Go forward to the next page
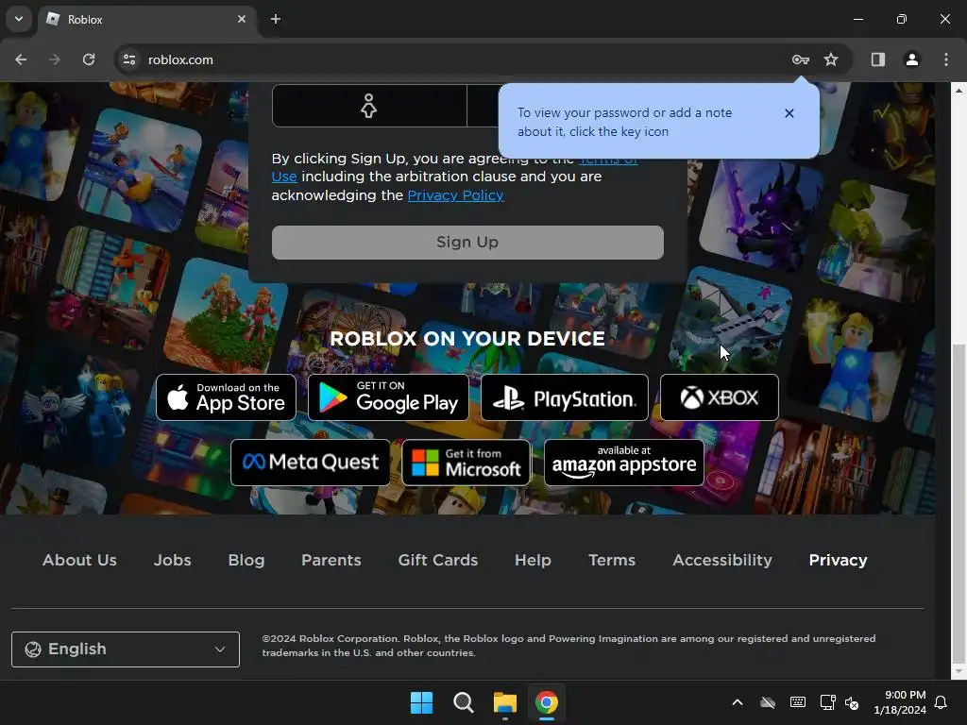Viewport: 967px width, 725px height. click(x=55, y=59)
